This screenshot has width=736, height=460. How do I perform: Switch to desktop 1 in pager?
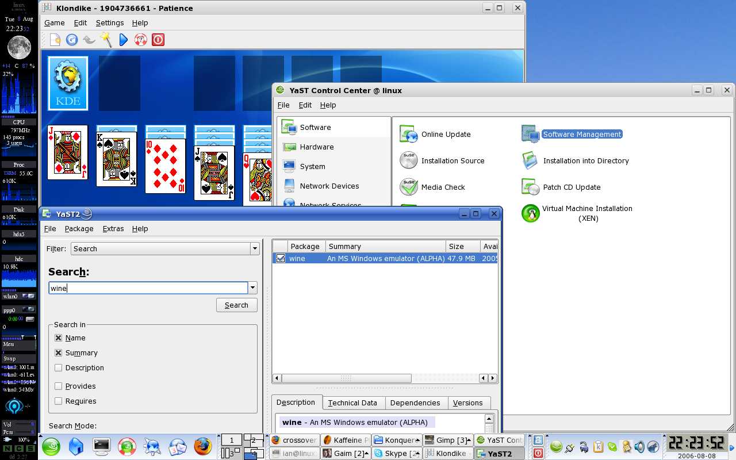pyautogui.click(x=232, y=440)
